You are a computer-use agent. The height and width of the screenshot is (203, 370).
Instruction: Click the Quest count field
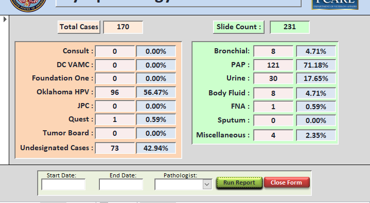tap(115, 119)
